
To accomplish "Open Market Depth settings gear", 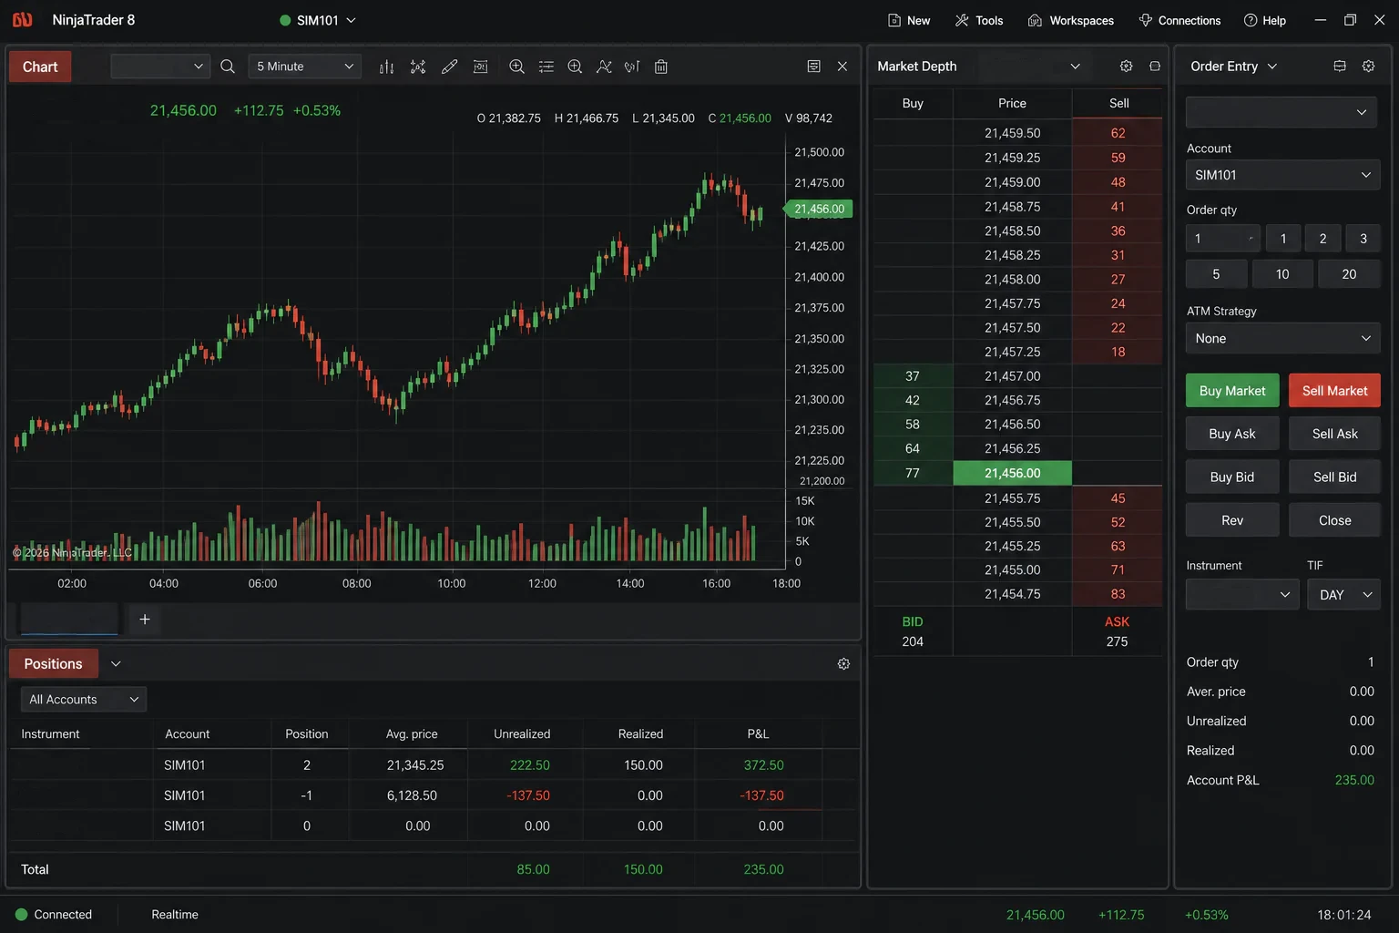I will point(1127,67).
